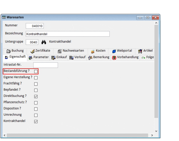This screenshot has height=141, width=179.
Task: Click the Kosten tab icon
Action: 93,51
